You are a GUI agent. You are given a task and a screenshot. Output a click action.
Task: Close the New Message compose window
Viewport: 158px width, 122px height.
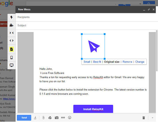coord(154,9)
